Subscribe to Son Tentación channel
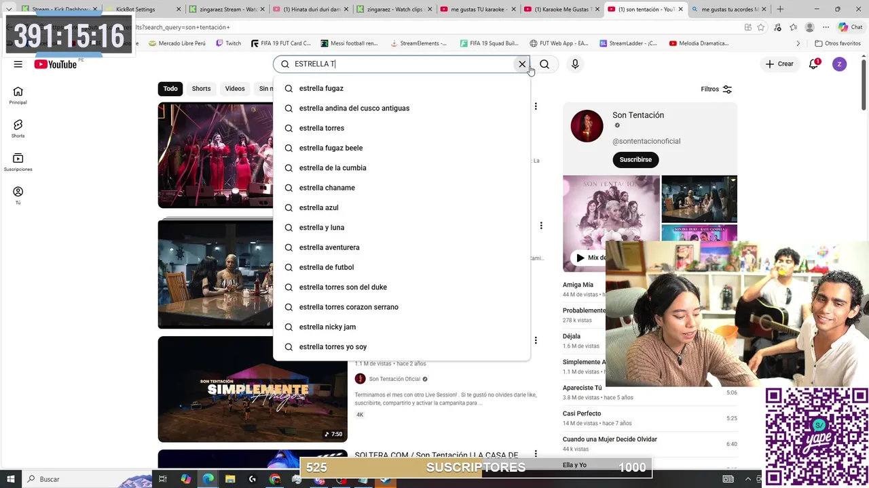This screenshot has width=869, height=488. [635, 160]
